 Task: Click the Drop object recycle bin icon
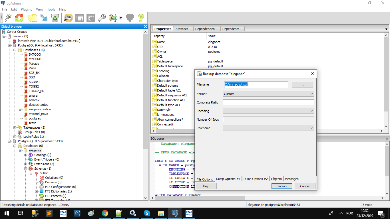pyautogui.click(x=55, y=18)
